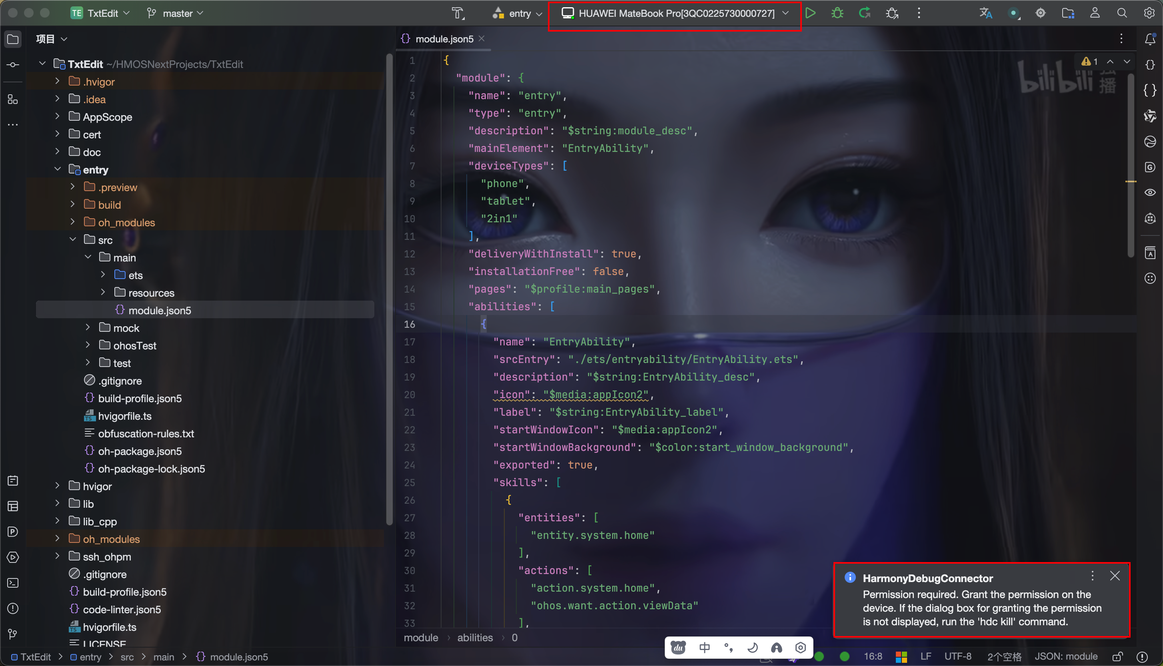Open build-profile.json5 under entry
Screen dimensions: 1163x666
(x=140, y=399)
